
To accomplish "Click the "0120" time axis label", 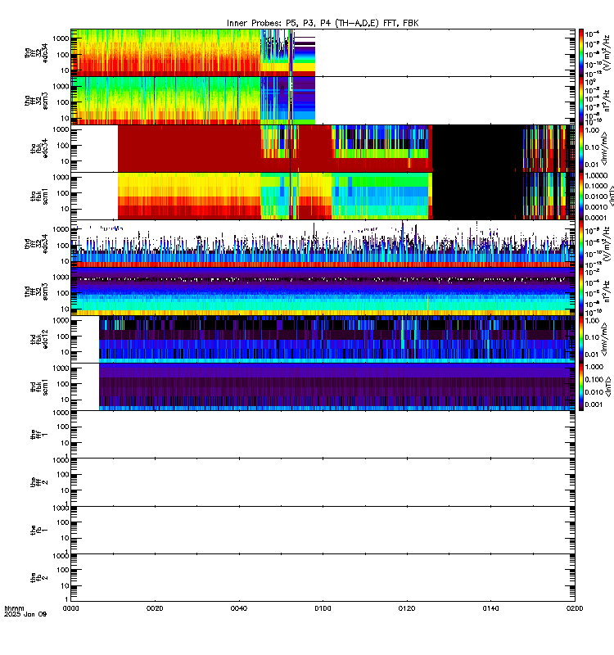I will pos(407,608).
